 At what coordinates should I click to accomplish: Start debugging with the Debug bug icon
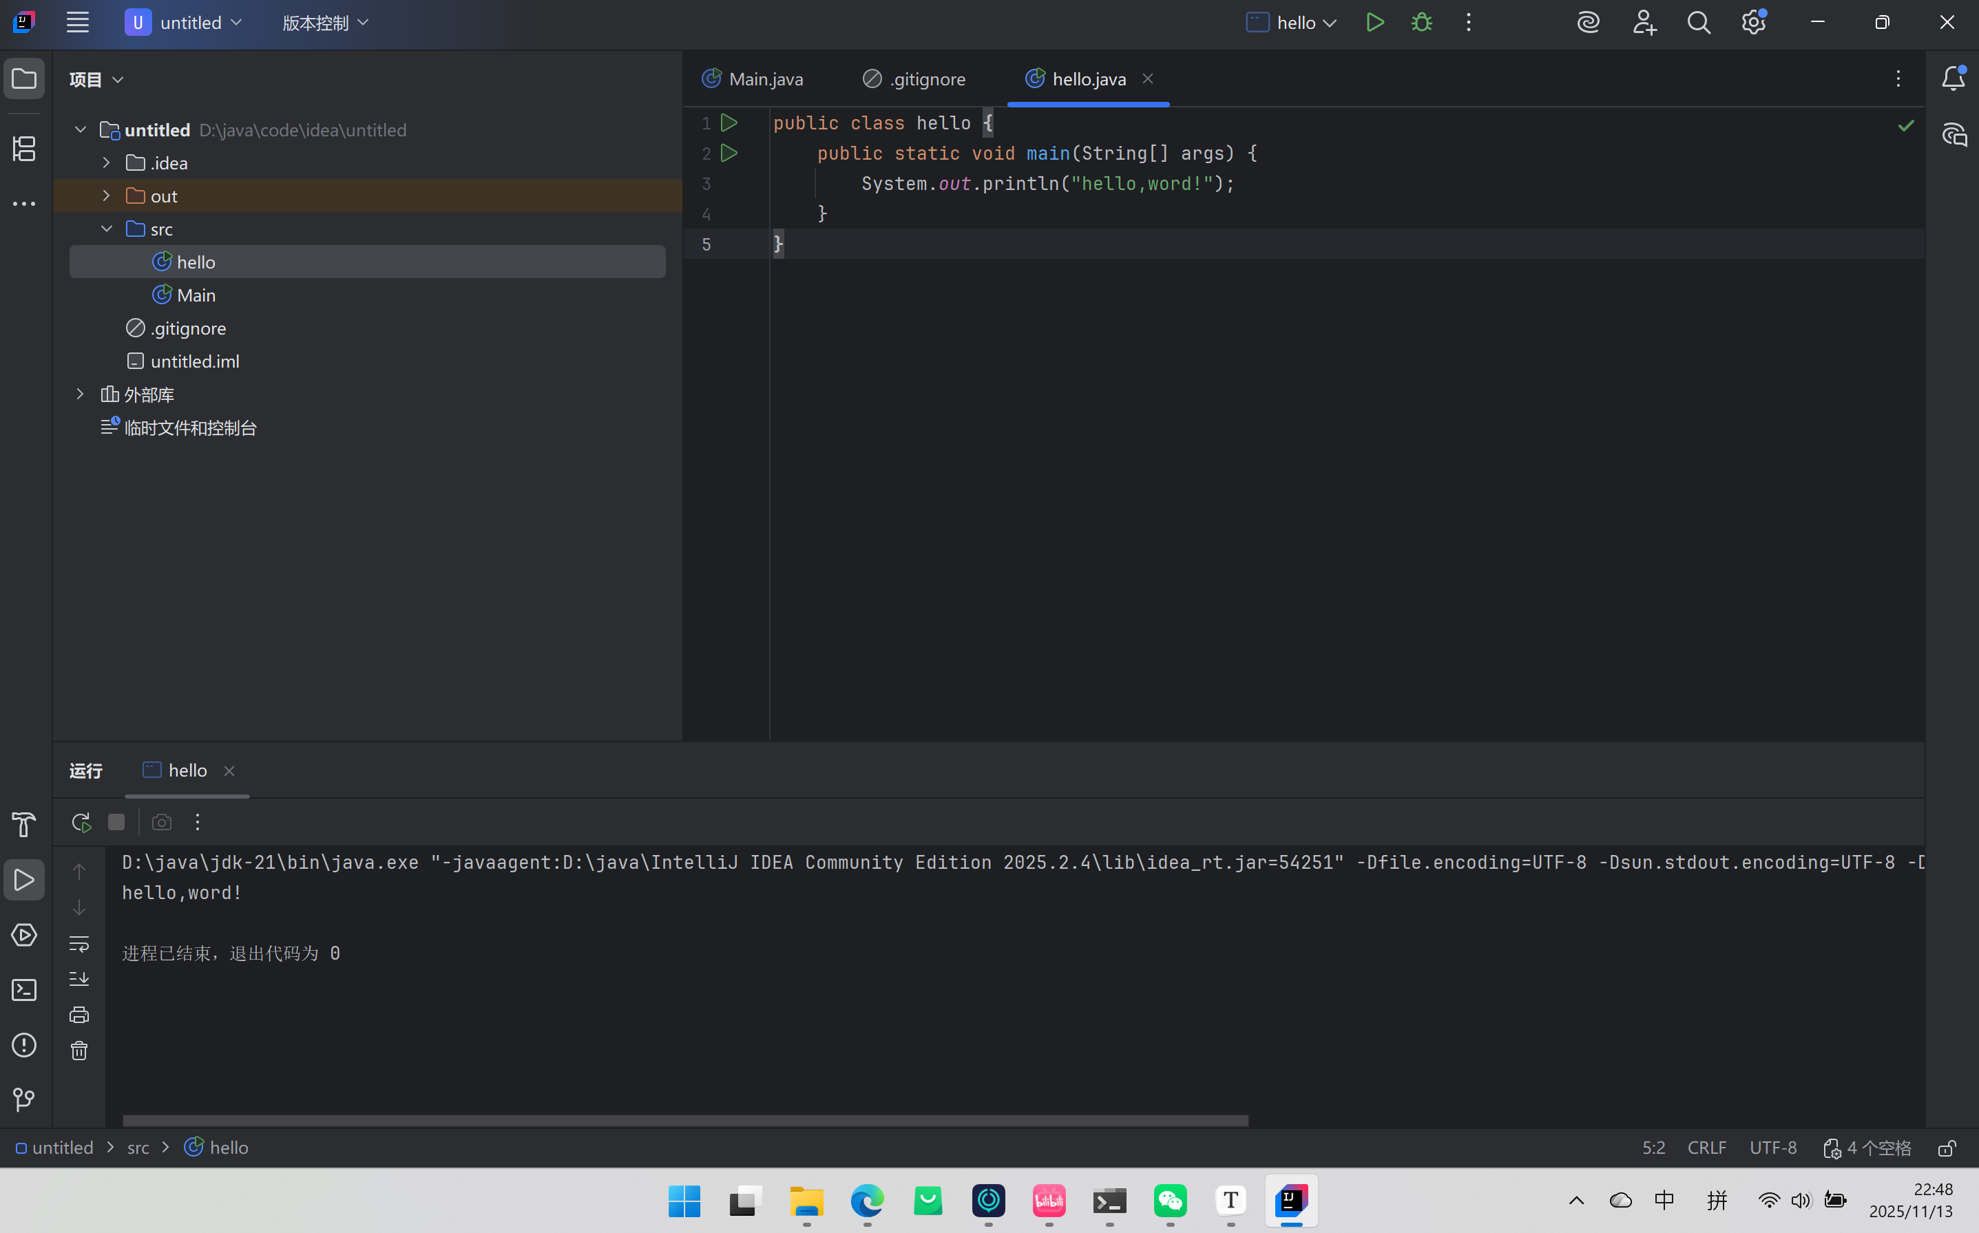click(x=1421, y=23)
